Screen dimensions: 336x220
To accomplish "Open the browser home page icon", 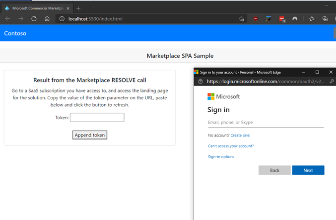I will [x=47, y=19].
